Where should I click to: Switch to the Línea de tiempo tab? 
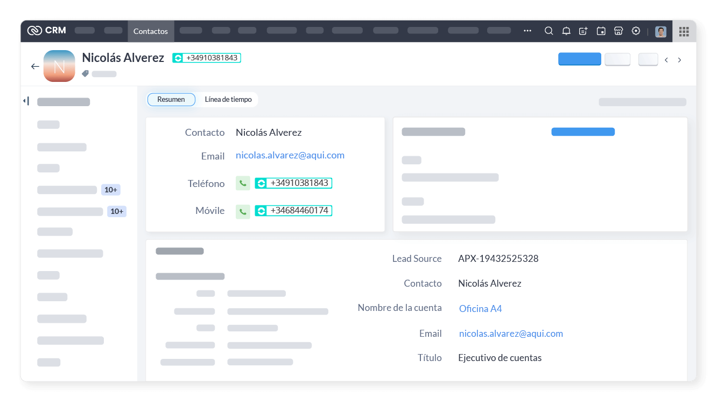228,99
